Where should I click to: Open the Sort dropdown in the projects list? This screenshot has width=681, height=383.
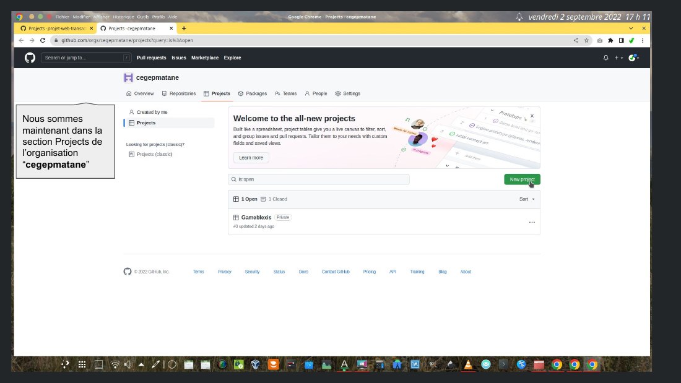tap(527, 199)
